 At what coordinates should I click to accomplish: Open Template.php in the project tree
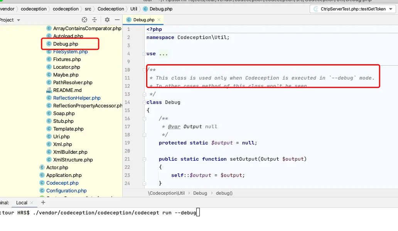[68, 129]
